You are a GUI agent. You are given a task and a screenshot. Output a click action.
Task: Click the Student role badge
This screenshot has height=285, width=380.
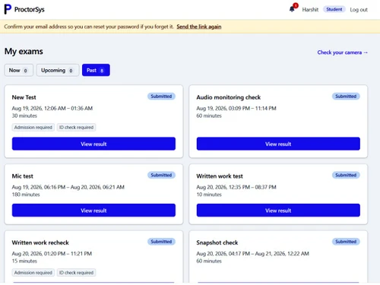[334, 9]
